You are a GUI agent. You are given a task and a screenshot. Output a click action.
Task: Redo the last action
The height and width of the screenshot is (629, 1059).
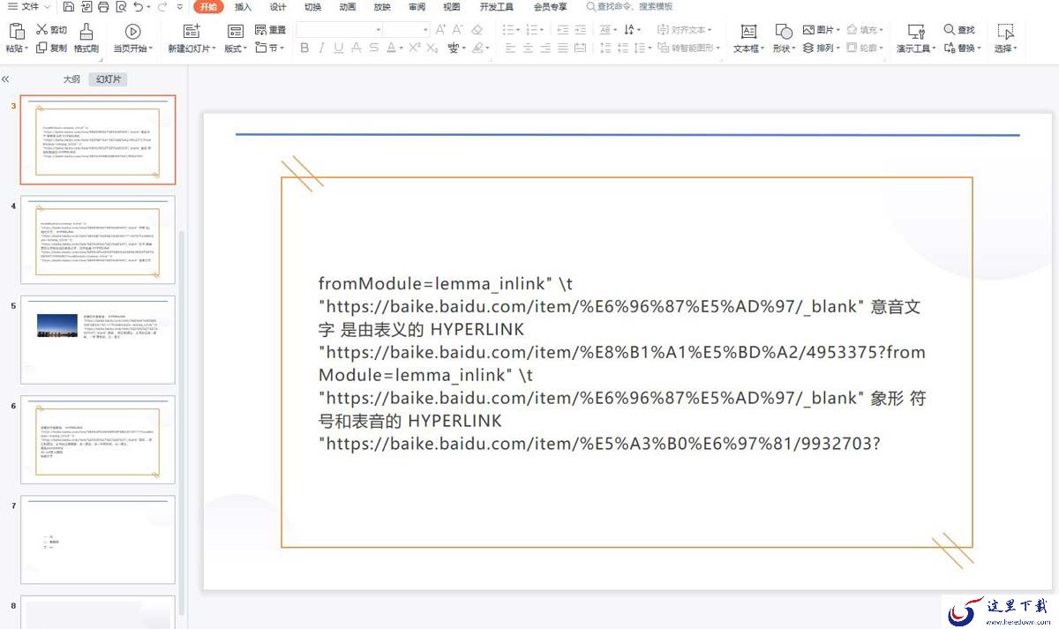(162, 7)
